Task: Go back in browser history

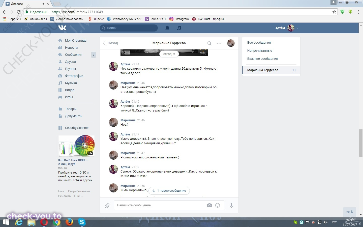Action: (x=5, y=12)
